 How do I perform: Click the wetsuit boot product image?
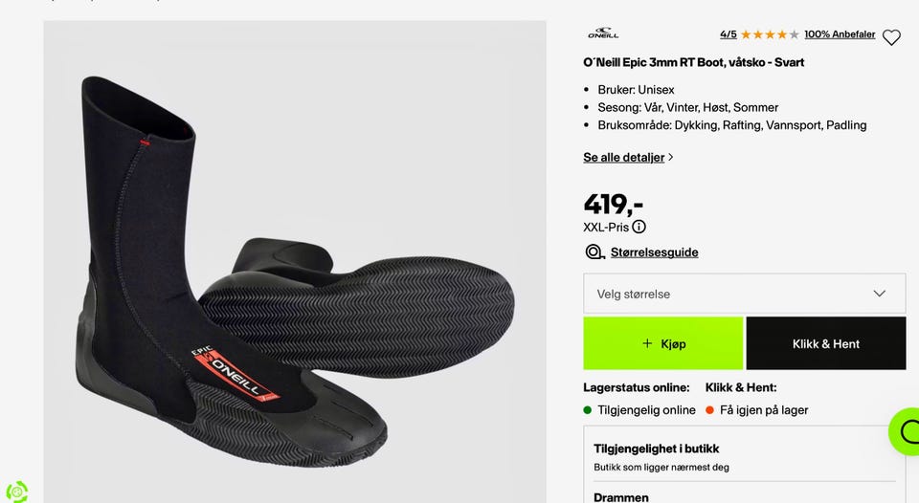[x=295, y=262]
